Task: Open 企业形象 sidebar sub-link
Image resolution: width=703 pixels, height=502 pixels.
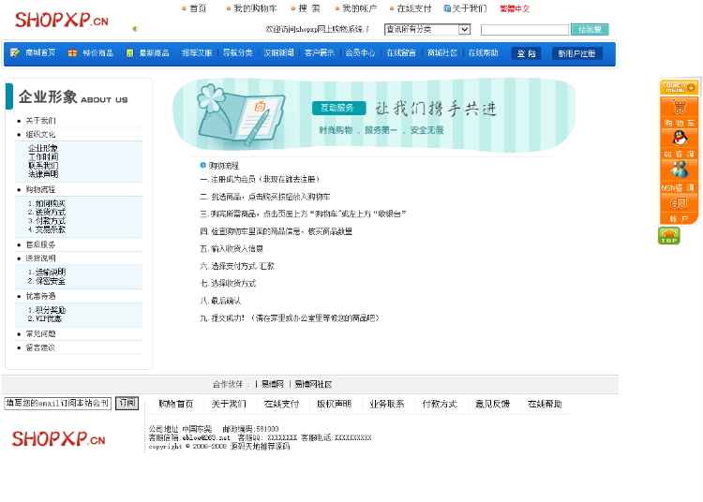Action: point(43,148)
